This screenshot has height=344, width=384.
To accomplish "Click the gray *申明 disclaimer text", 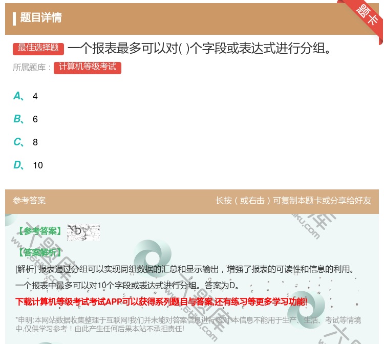I will click(188, 324).
